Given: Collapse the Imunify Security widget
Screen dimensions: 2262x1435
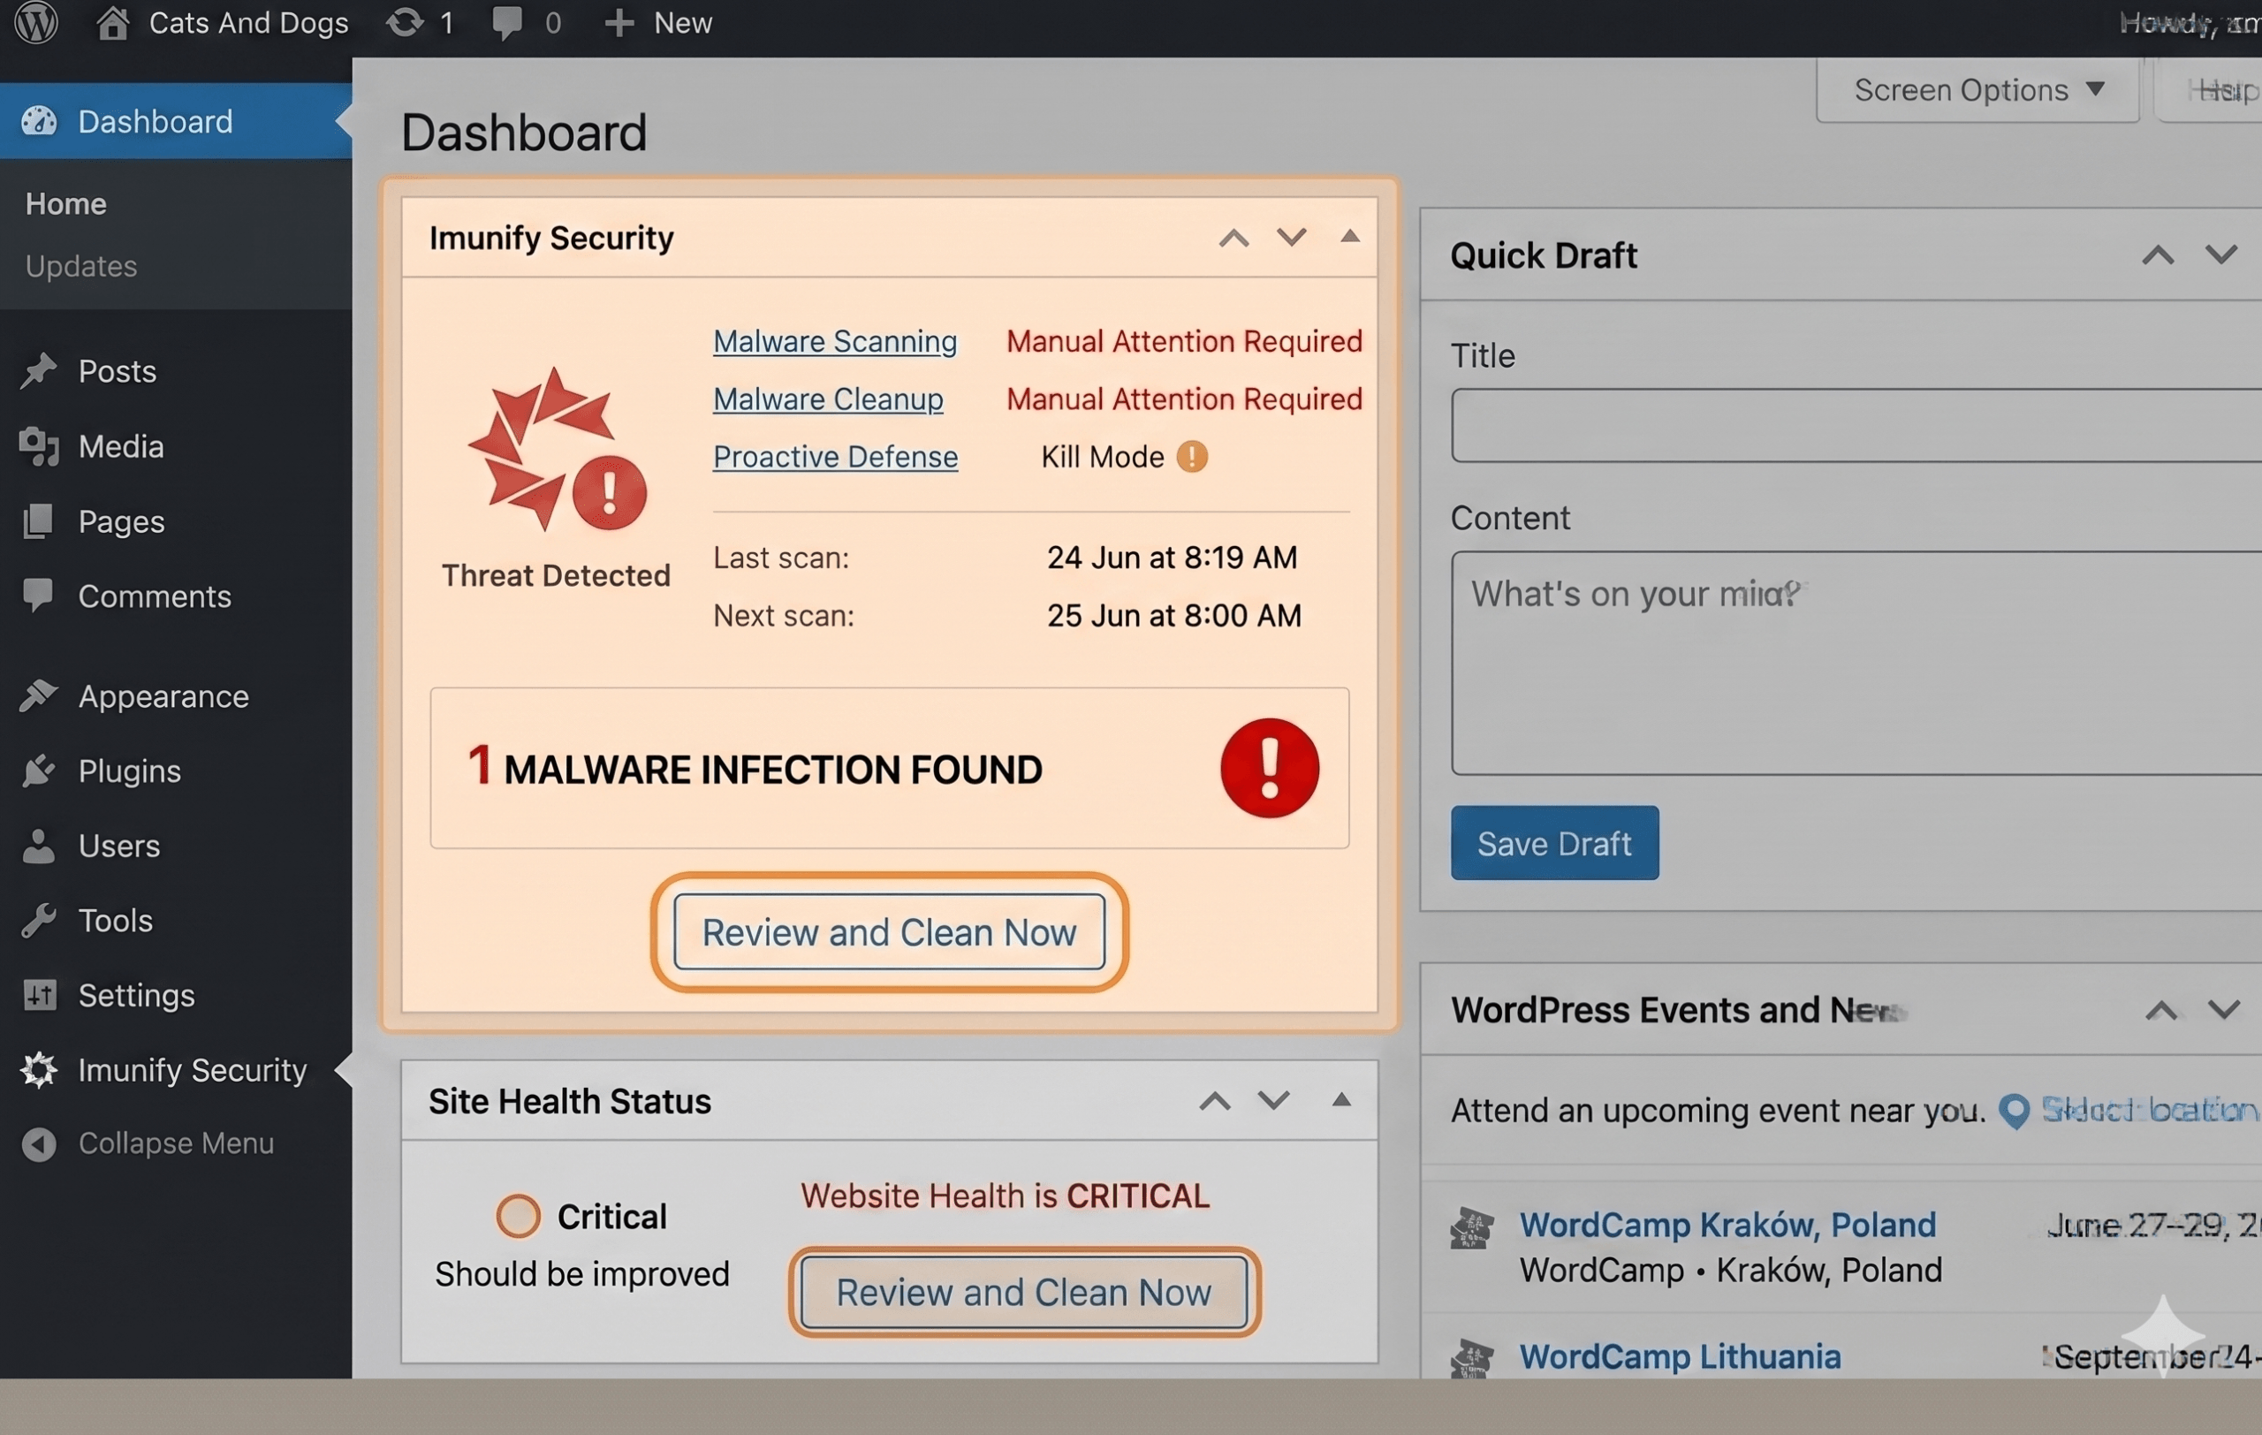Looking at the screenshot, I should pyautogui.click(x=1350, y=237).
